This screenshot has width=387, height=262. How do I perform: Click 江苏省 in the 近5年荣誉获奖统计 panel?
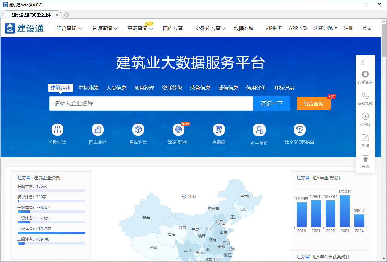303,257
